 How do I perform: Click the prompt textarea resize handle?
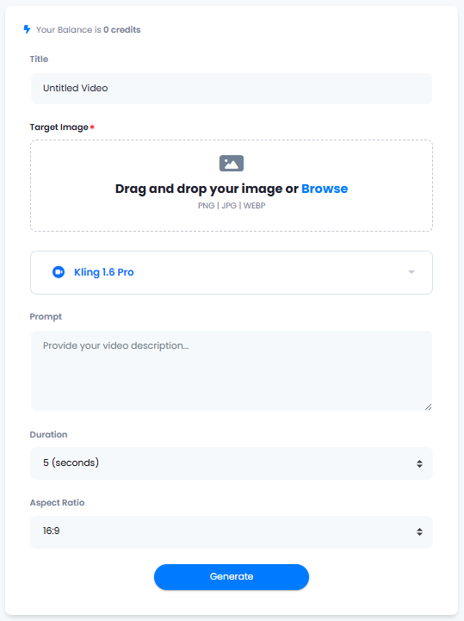(x=428, y=407)
